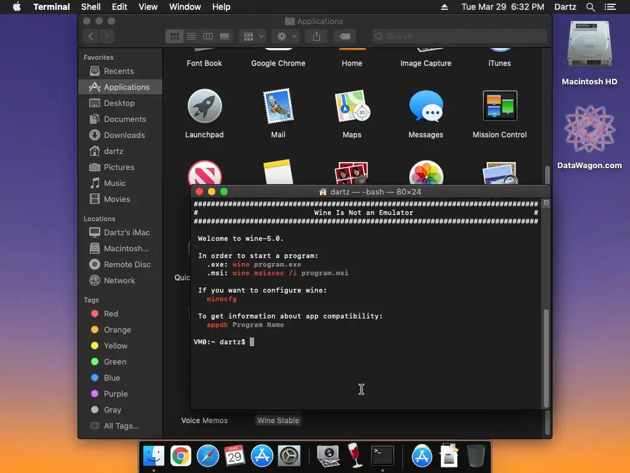Screen dimensions: 630x473
Task: Select Remote Disc in sidebar
Action: pos(120,265)
